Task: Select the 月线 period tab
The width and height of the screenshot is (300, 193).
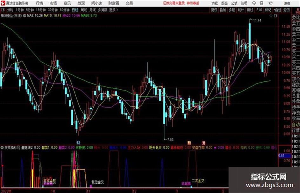Action: pyautogui.click(x=93, y=10)
